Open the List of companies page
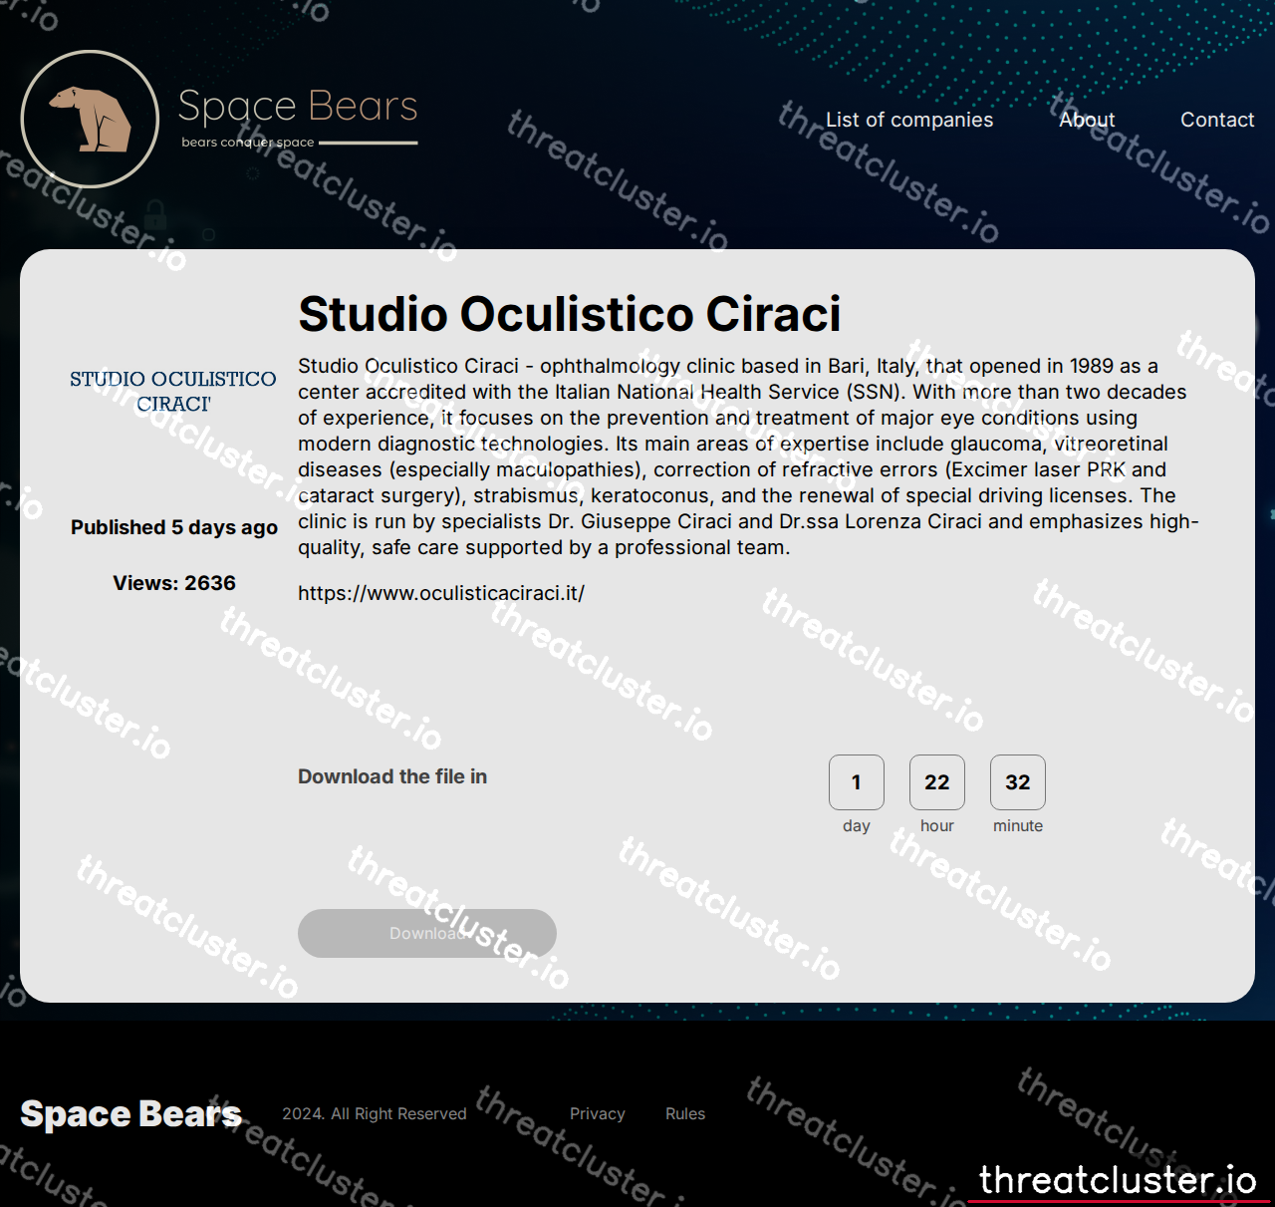Viewport: 1275px width, 1207px height. [x=909, y=120]
